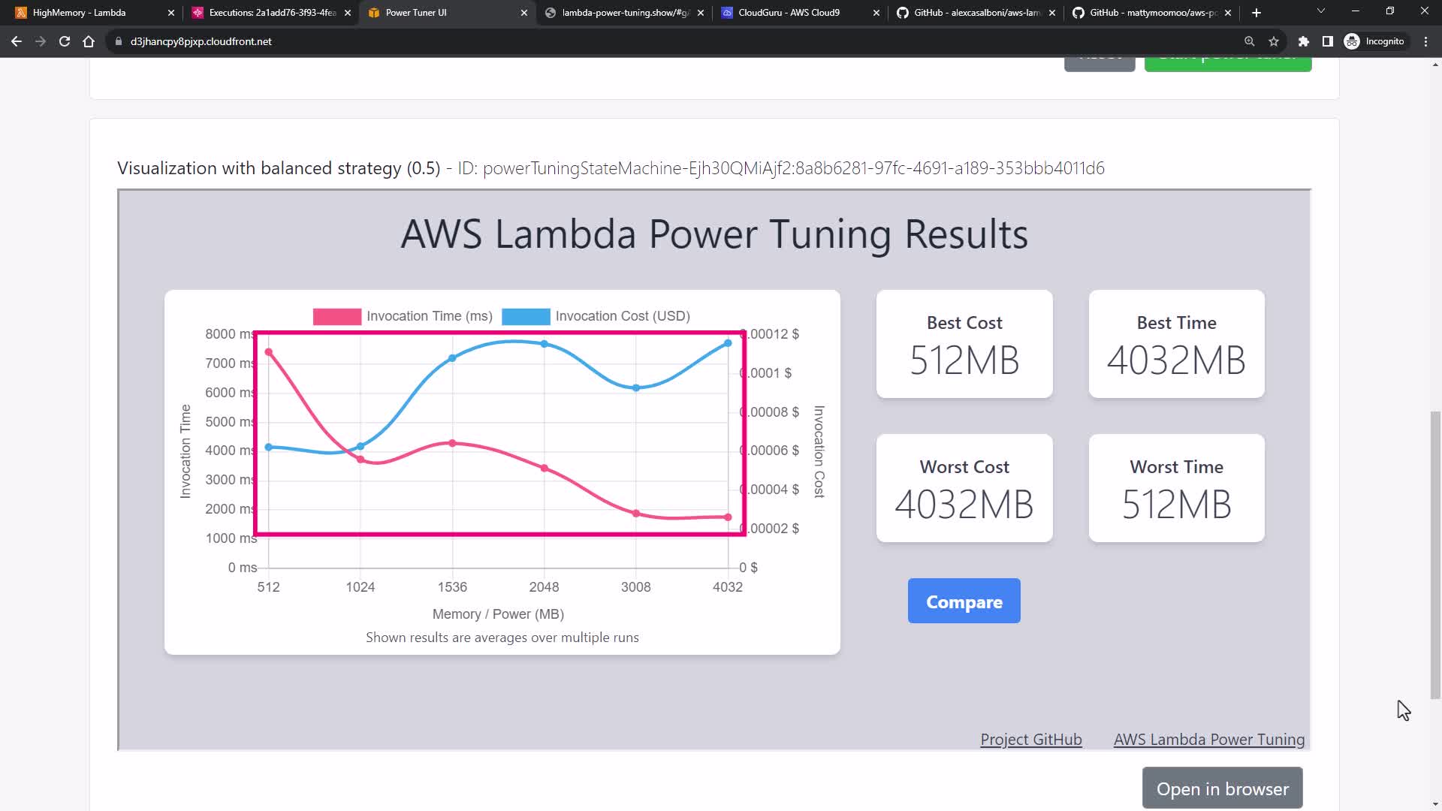
Task: Toggle the browser side panel icon
Action: pos(1328,41)
